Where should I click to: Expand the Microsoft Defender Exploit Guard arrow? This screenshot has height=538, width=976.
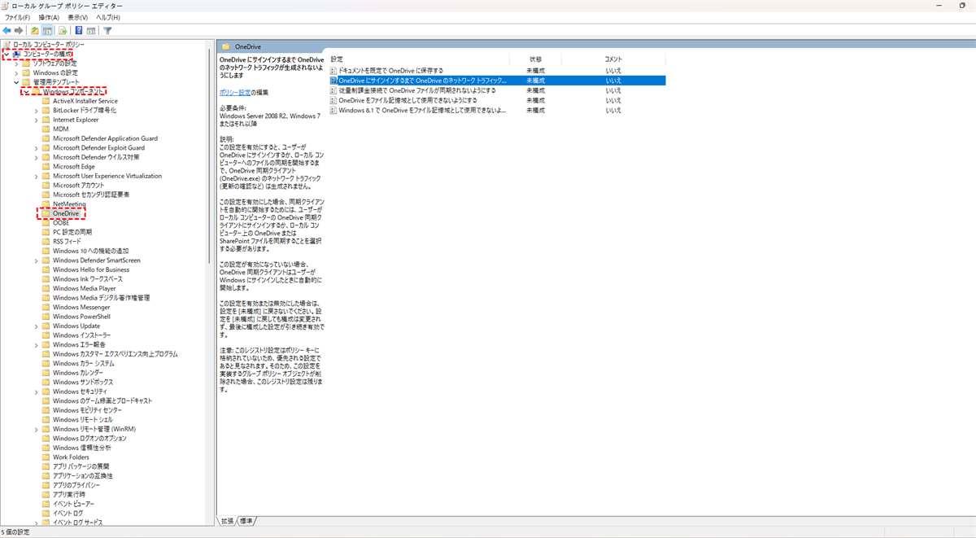coord(36,147)
